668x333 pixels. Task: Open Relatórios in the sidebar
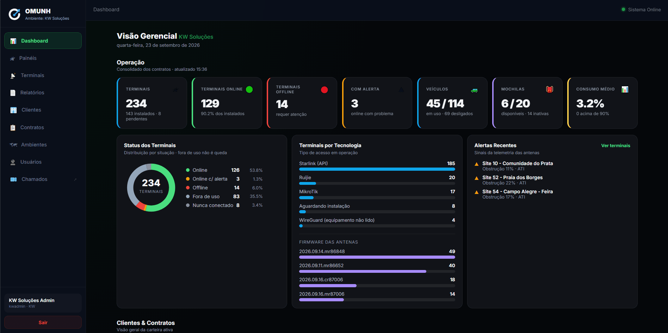coord(43,93)
